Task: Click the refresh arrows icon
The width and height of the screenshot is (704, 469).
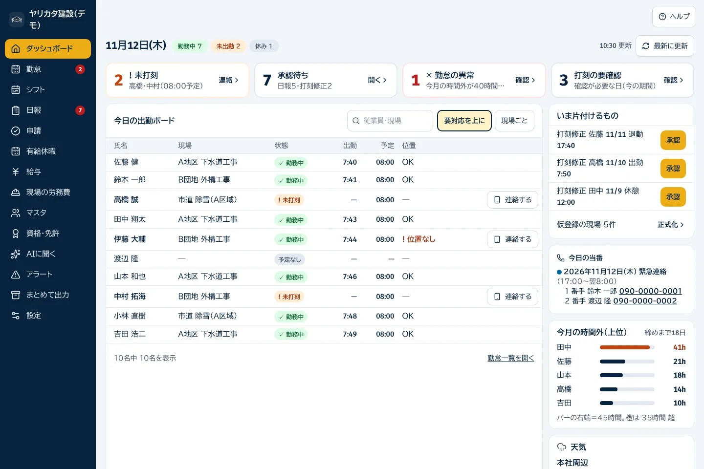Action: (x=646, y=46)
